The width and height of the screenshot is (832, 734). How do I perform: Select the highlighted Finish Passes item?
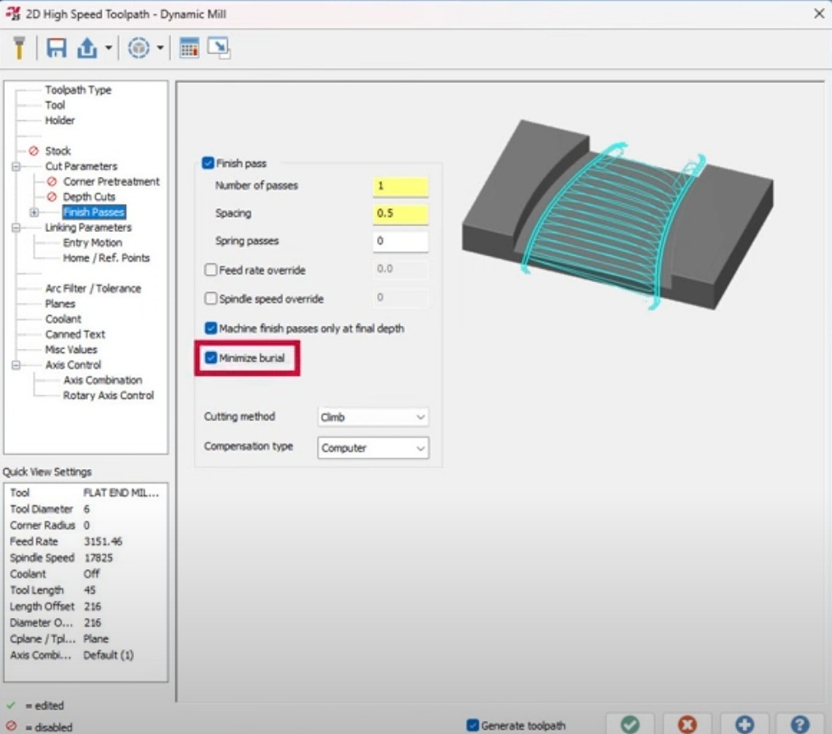pos(94,212)
